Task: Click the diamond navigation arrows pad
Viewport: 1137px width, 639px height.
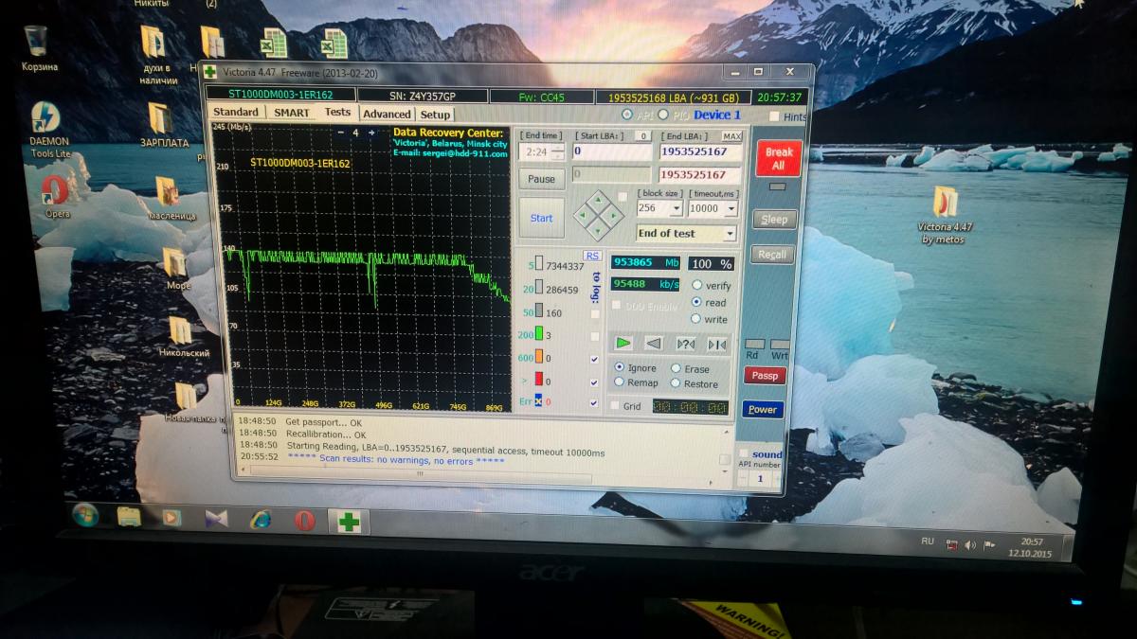Action: tap(597, 216)
